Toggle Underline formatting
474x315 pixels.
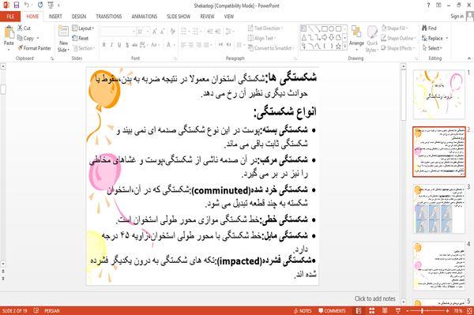tap(119, 45)
